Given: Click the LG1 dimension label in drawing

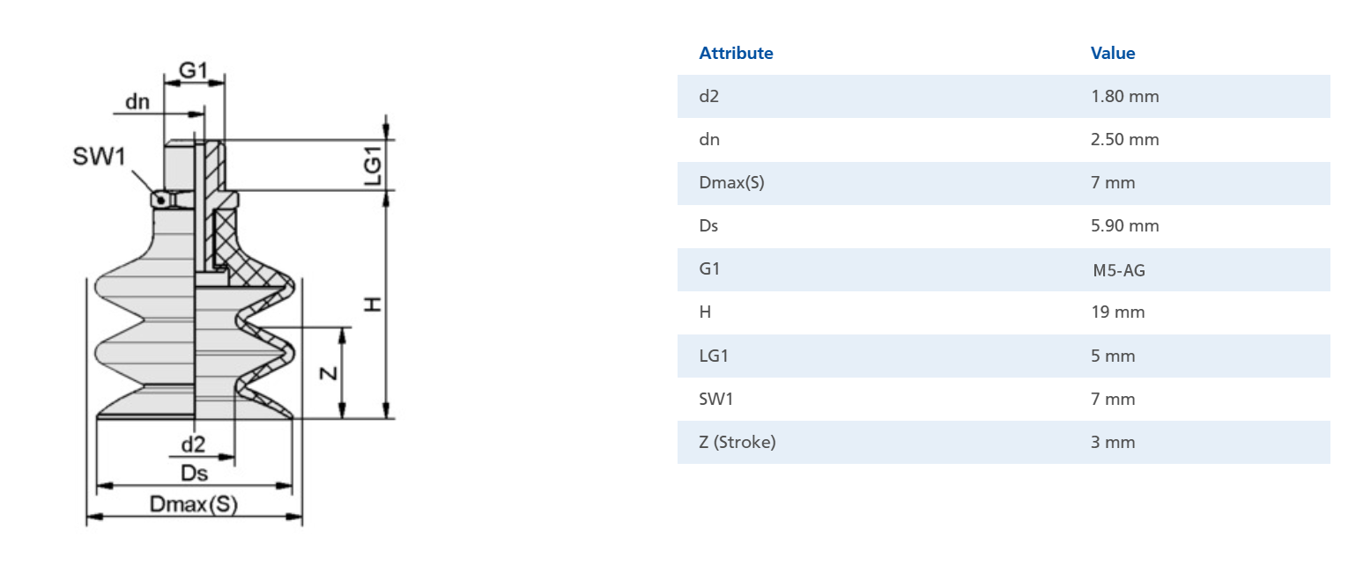Looking at the screenshot, I should click(373, 165).
